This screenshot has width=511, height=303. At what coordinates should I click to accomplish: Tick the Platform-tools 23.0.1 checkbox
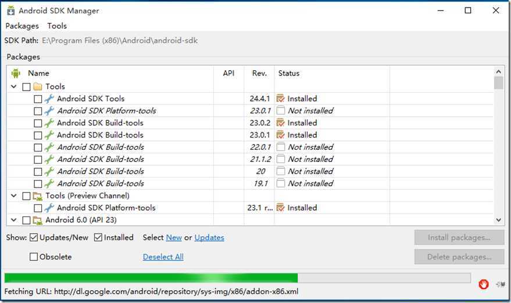[38, 111]
